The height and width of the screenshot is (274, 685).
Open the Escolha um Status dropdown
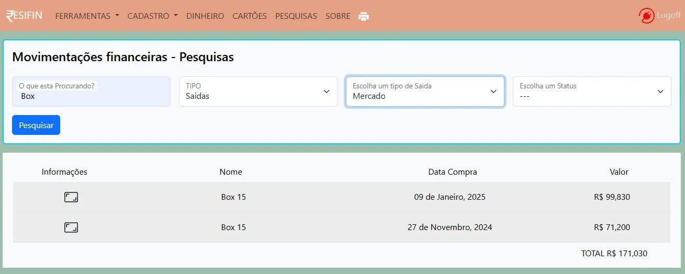591,92
